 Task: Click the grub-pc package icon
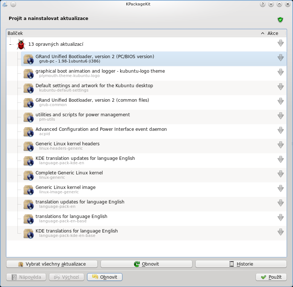pyautogui.click(x=29, y=59)
